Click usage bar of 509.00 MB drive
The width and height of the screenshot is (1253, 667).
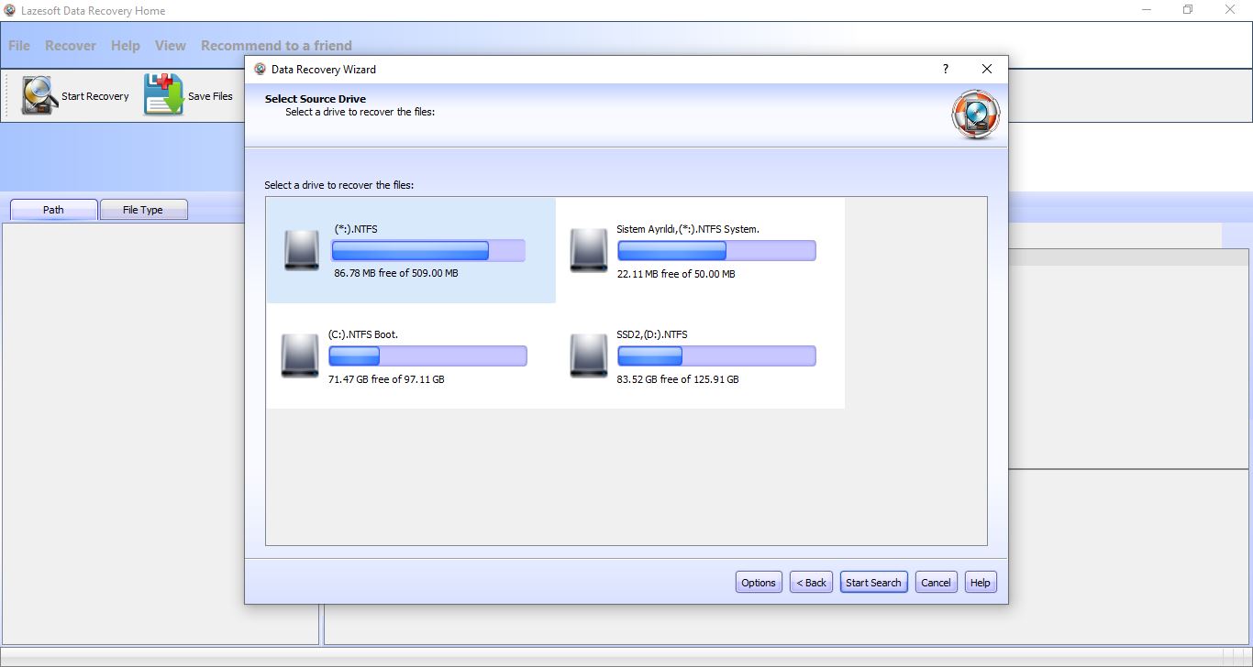click(x=428, y=251)
